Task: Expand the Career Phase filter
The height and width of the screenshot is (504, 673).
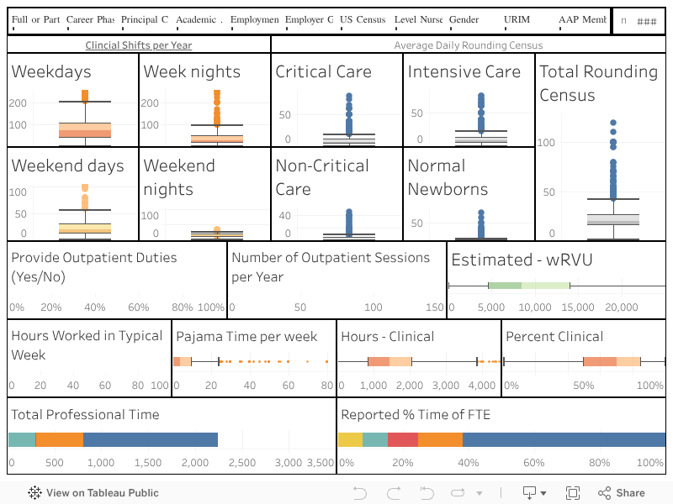Action: pyautogui.click(x=90, y=20)
